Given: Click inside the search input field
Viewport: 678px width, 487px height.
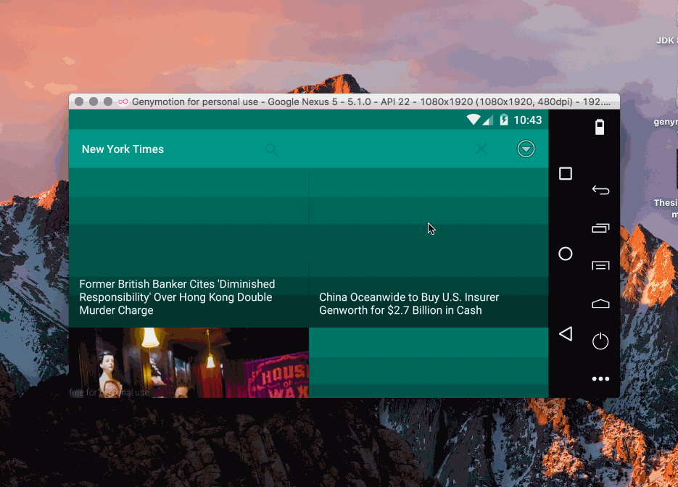Looking at the screenshot, I should (376, 149).
